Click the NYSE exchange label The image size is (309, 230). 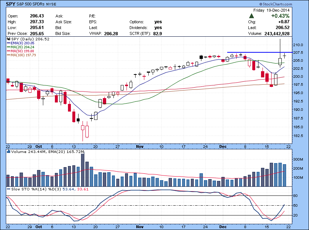[51, 4]
